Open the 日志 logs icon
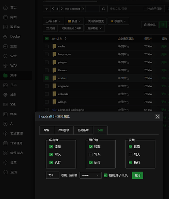 pyautogui.click(x=5, y=85)
